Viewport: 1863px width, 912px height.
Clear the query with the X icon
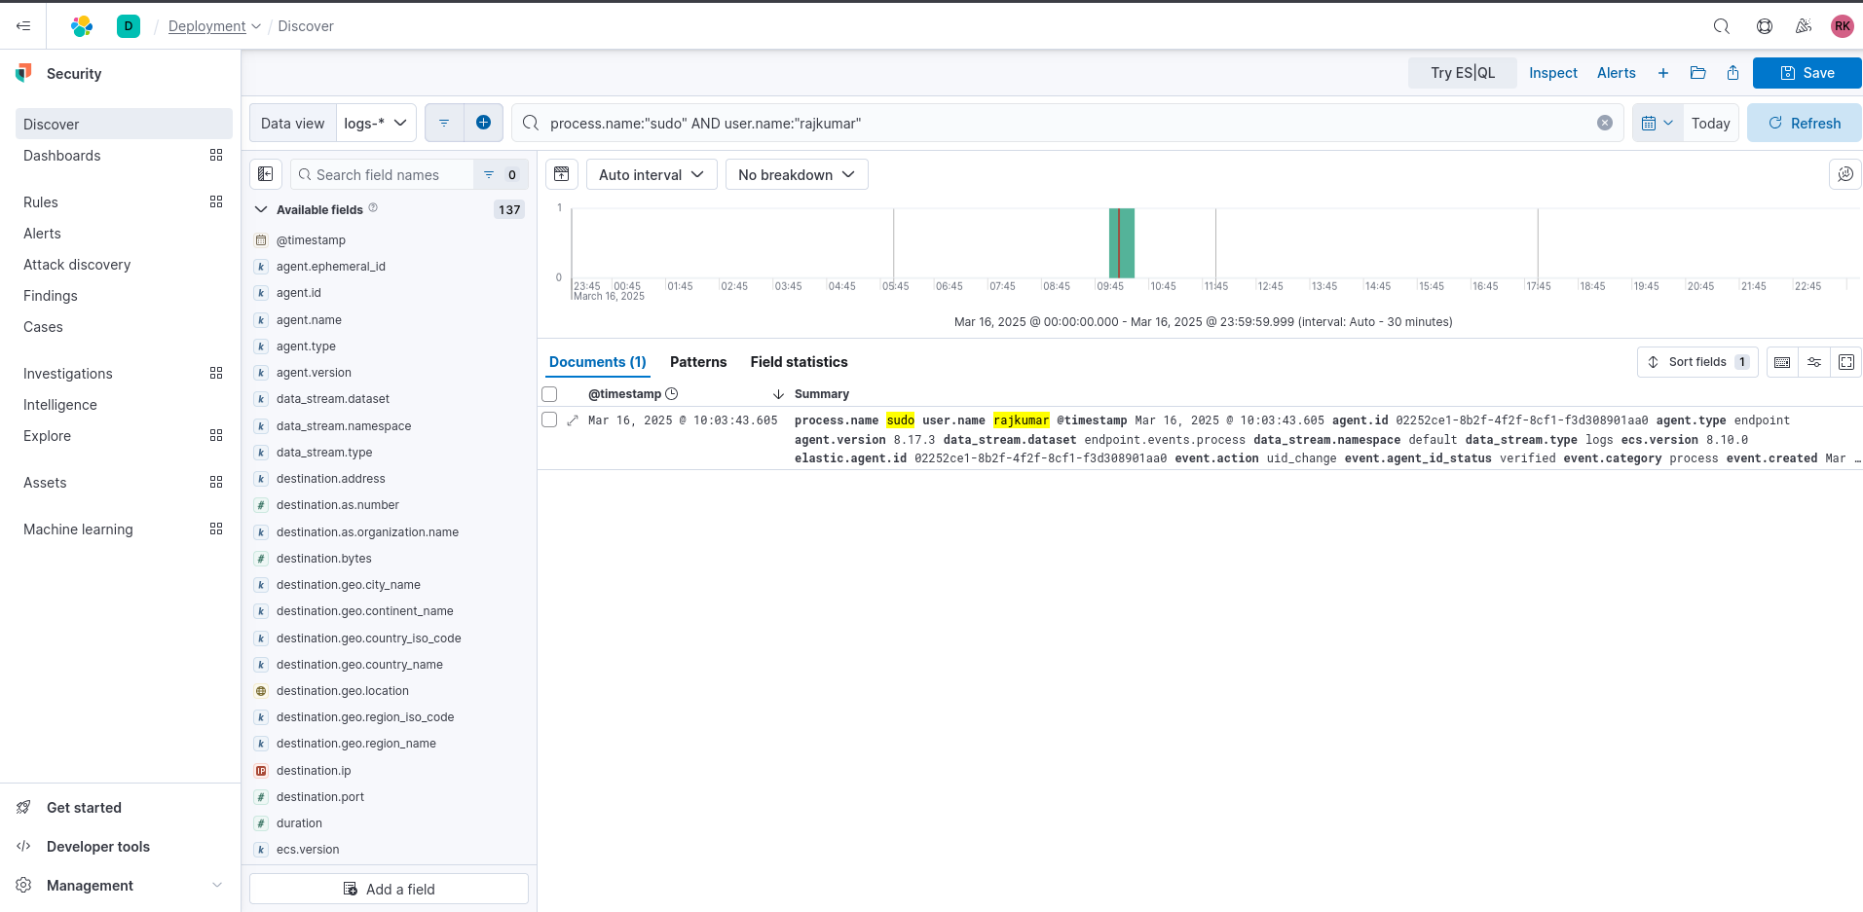coord(1605,123)
